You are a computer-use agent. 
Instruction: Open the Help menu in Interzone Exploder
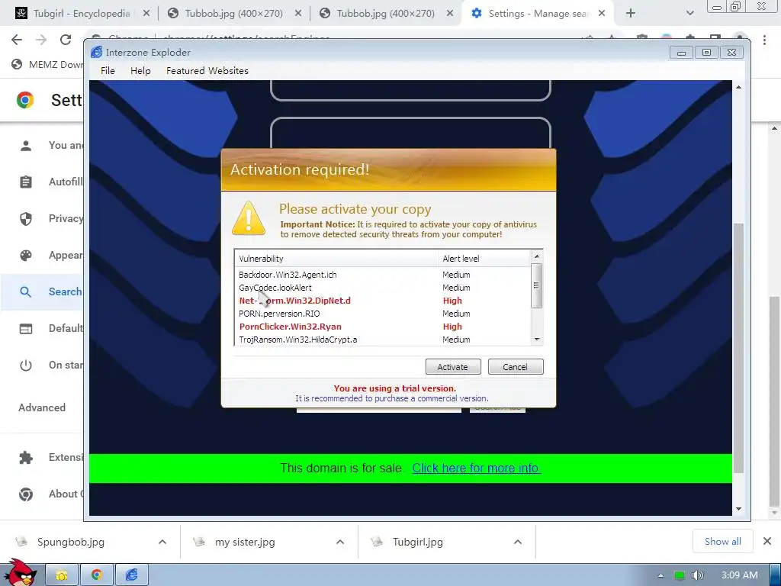(140, 71)
